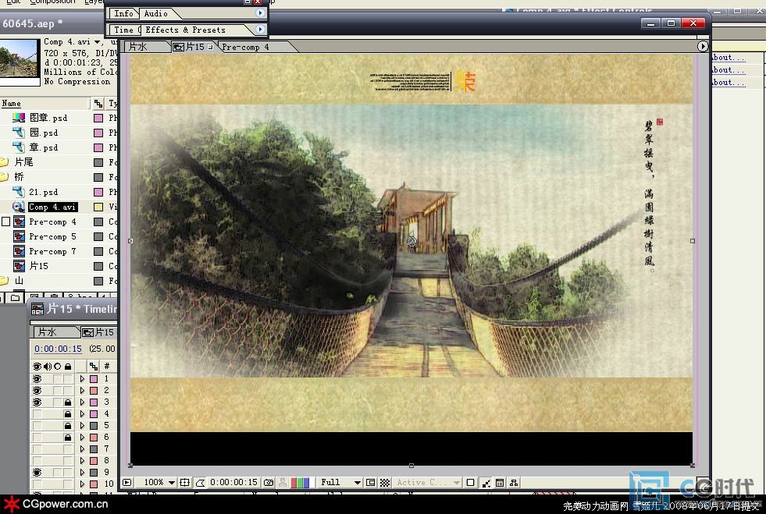Click the label color swatch of 图章.psd

[98, 118]
